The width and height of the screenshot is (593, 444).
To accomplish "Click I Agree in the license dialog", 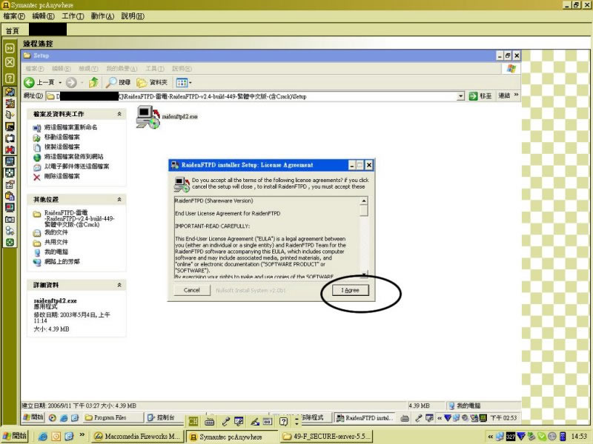I will [x=350, y=290].
